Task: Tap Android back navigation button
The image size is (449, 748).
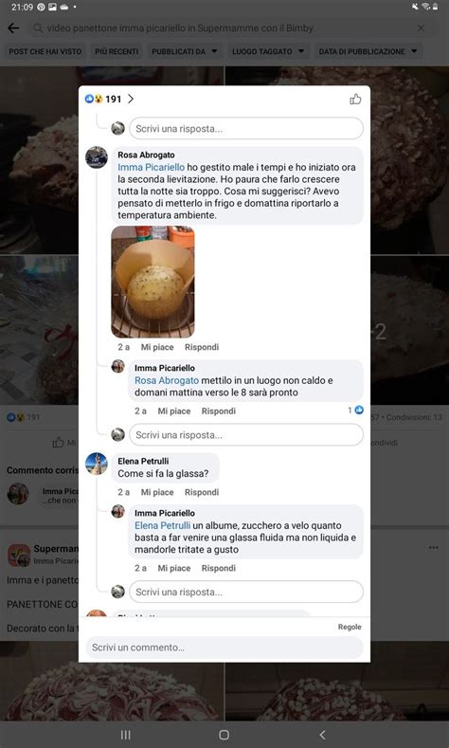Action: [x=322, y=735]
